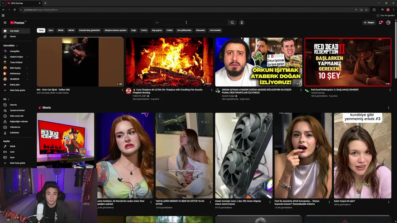Bookmark this page with star icon
Screen dimensions: 397x223
tap(366, 10)
